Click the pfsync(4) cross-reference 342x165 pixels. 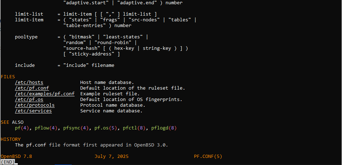point(76,128)
